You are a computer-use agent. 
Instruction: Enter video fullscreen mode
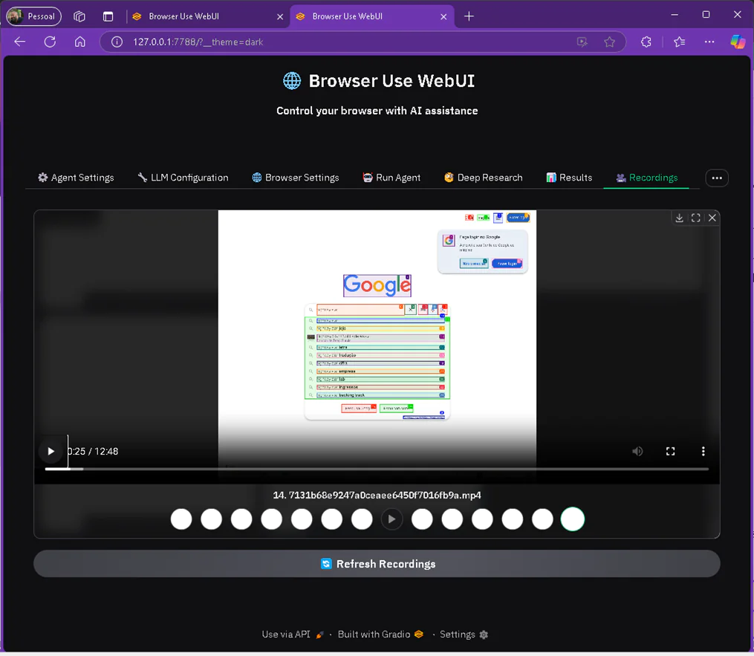tap(670, 451)
